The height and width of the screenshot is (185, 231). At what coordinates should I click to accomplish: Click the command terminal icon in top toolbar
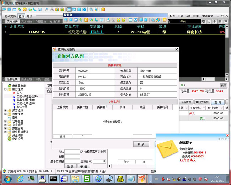click(x=15, y=10)
